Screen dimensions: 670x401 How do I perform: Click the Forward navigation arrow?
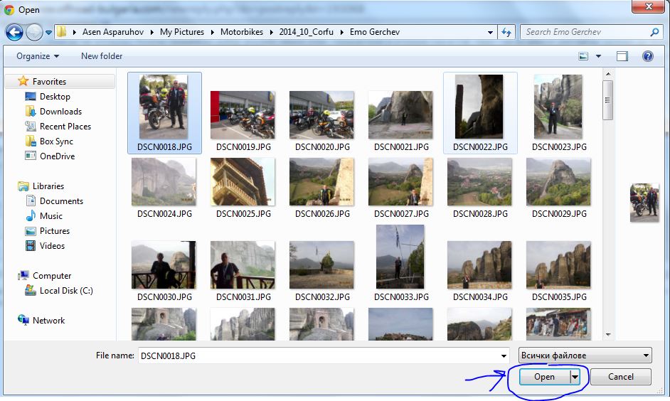34,32
